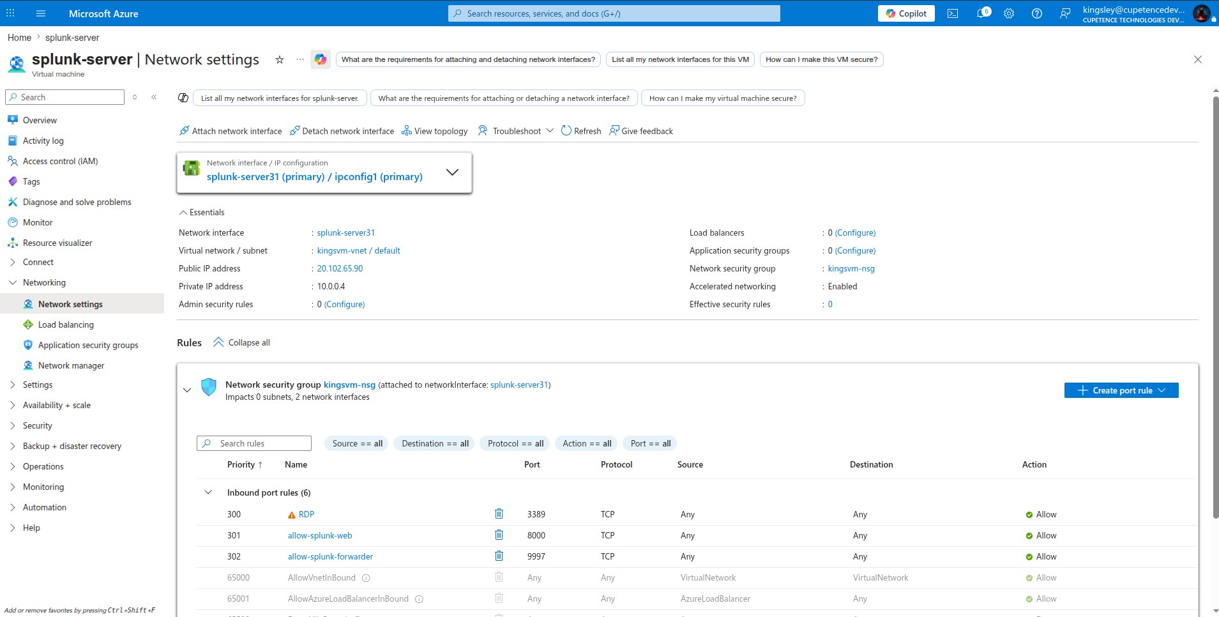Click Collapse all rules

(241, 342)
